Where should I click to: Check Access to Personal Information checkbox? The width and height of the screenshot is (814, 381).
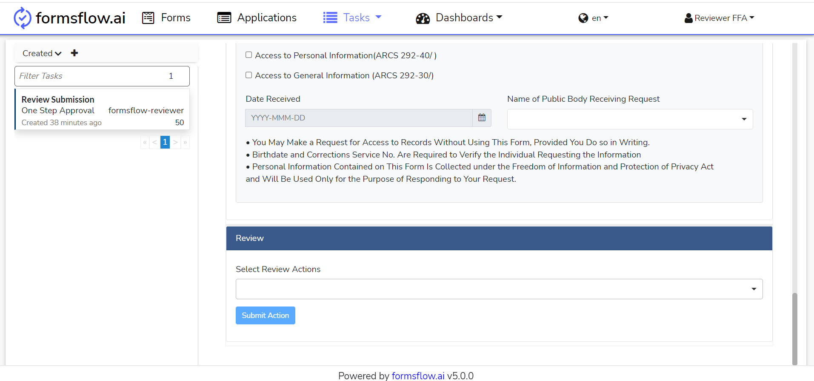tap(249, 55)
